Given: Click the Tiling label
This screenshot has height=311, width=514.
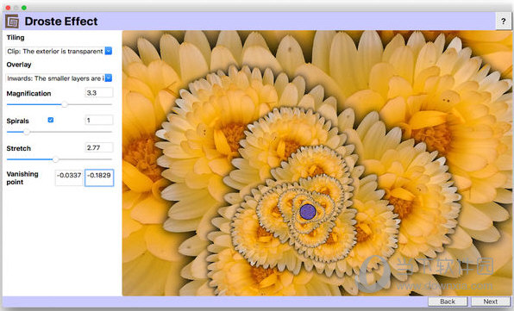Looking at the screenshot, I should click(x=16, y=38).
